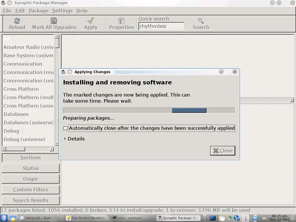Click the Search Results button
The height and width of the screenshot is (222, 296).
[x=31, y=201]
